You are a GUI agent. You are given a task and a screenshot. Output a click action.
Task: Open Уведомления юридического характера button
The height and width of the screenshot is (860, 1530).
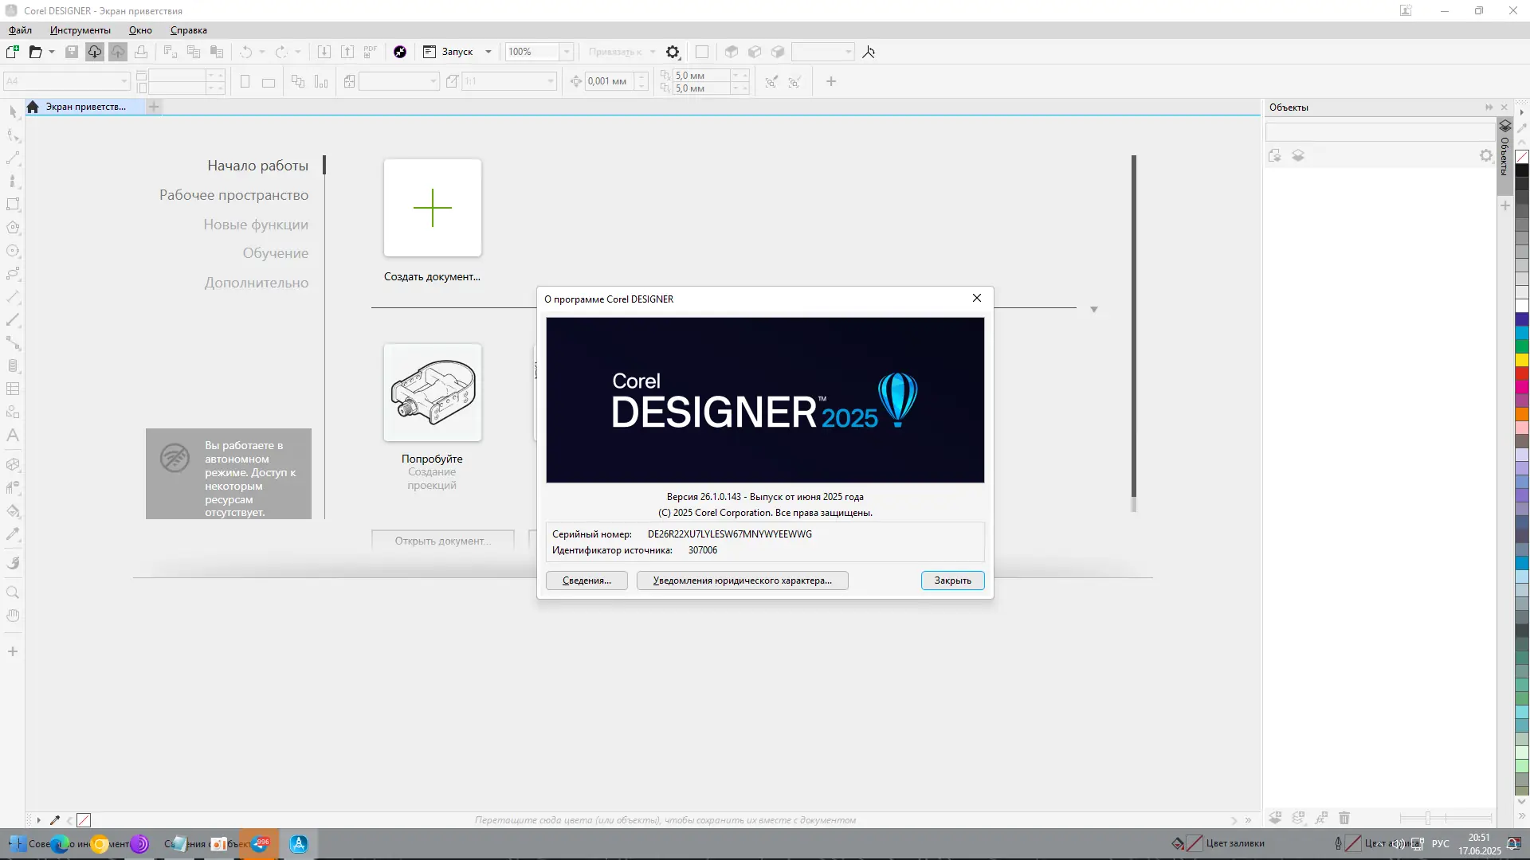click(742, 580)
